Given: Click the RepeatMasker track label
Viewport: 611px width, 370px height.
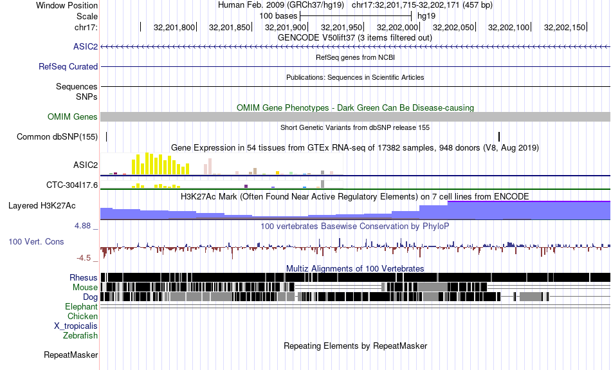Looking at the screenshot, I should coord(71,355).
